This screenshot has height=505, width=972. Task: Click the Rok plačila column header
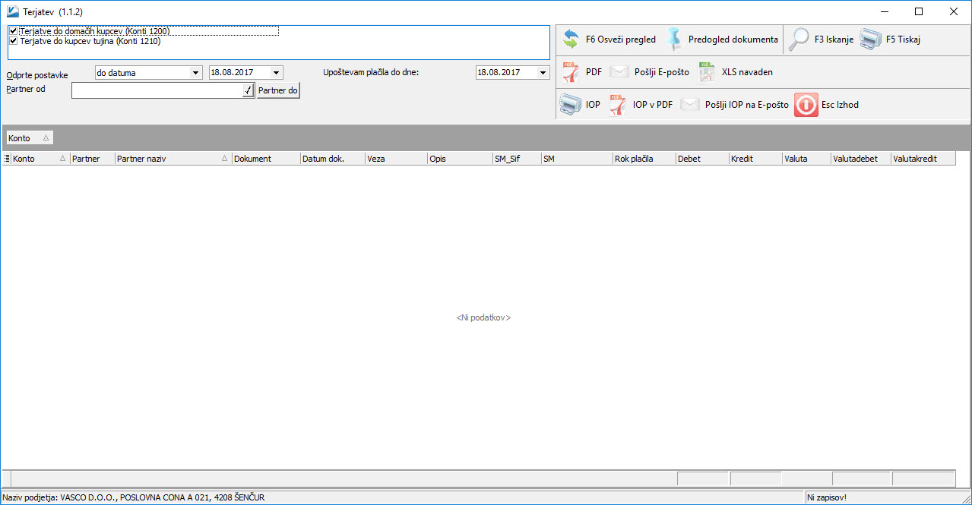(644, 159)
